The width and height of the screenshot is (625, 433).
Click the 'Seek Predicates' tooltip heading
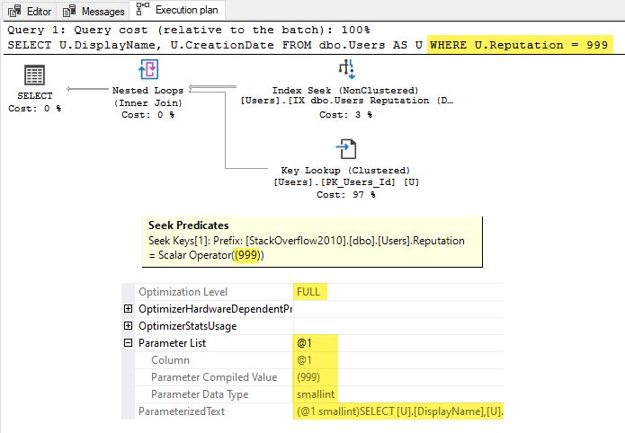pos(189,225)
